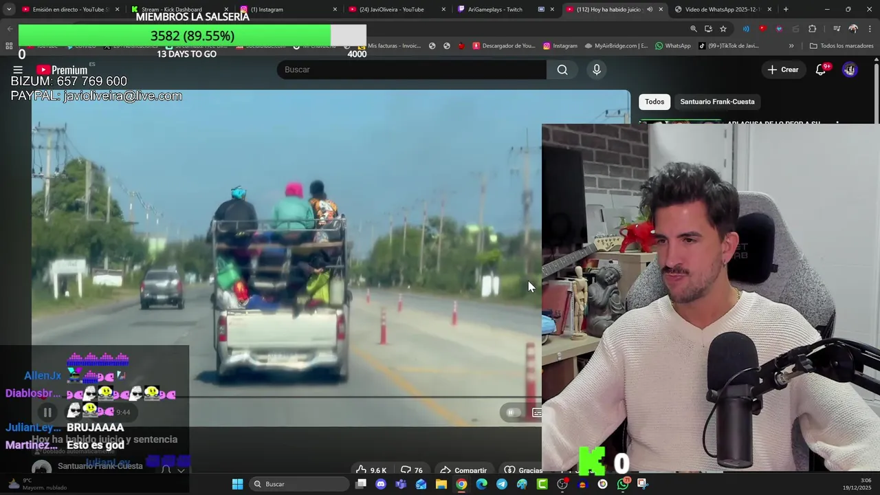
Task: Click the red YouTube extension icon
Action: pyautogui.click(x=762, y=29)
